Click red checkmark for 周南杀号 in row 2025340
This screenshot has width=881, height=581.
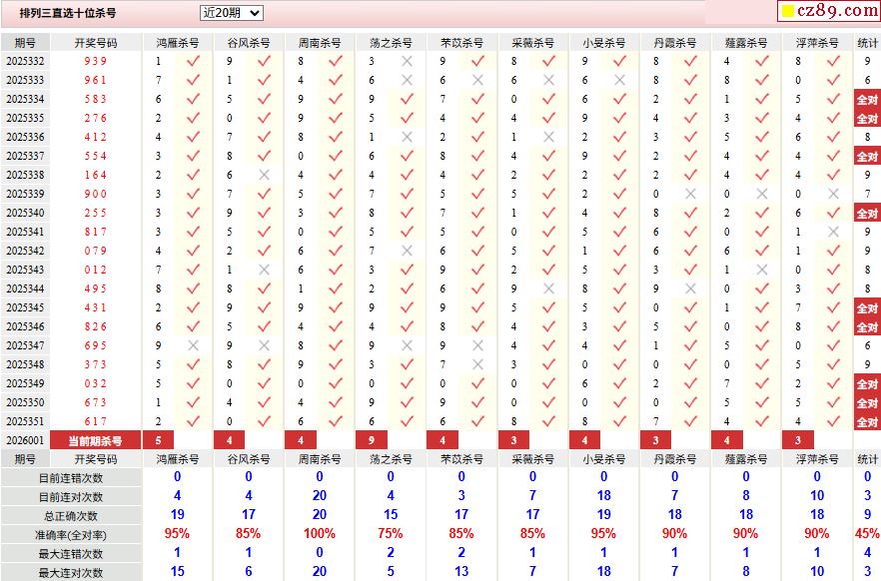[336, 213]
